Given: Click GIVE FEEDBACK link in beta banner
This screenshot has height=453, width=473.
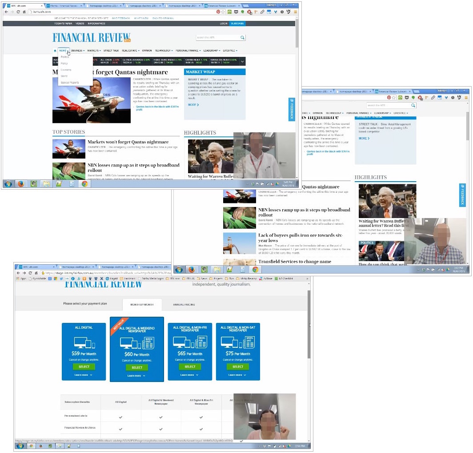Looking at the screenshot, I should tap(120, 18).
